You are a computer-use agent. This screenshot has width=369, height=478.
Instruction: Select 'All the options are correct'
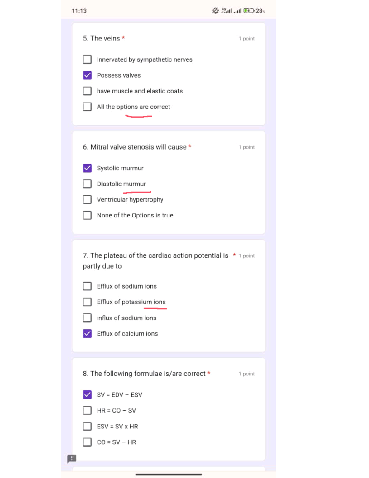coord(87,107)
